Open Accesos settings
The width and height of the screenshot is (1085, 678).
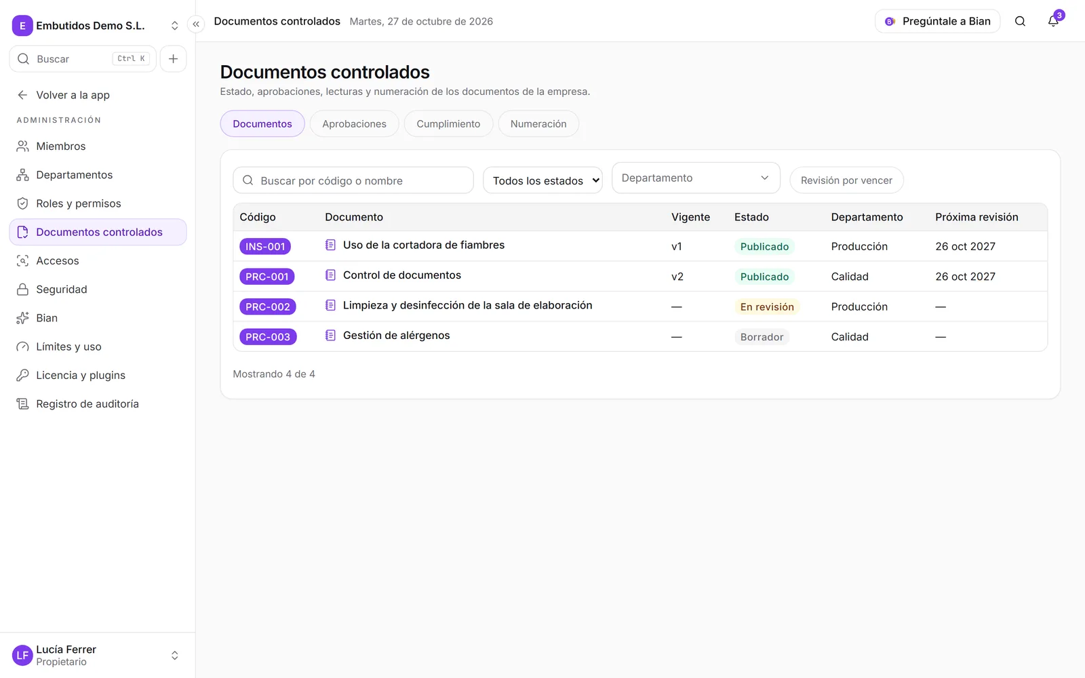(x=98, y=260)
